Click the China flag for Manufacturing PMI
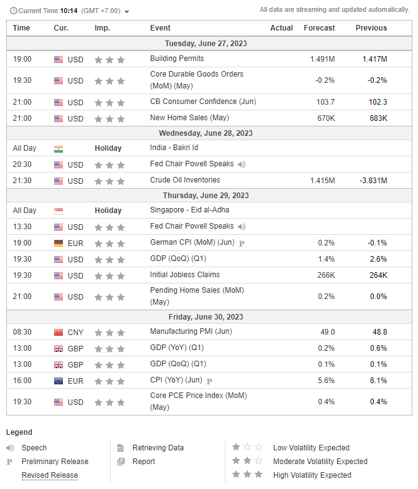 coord(59,333)
